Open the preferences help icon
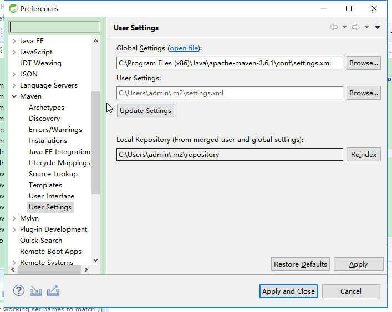 pyautogui.click(x=19, y=291)
